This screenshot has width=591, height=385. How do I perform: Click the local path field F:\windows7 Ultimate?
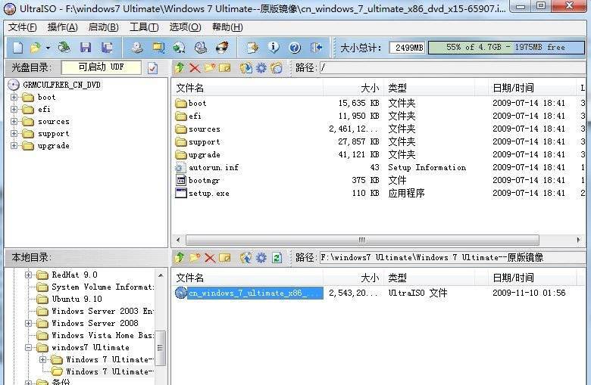click(x=452, y=257)
